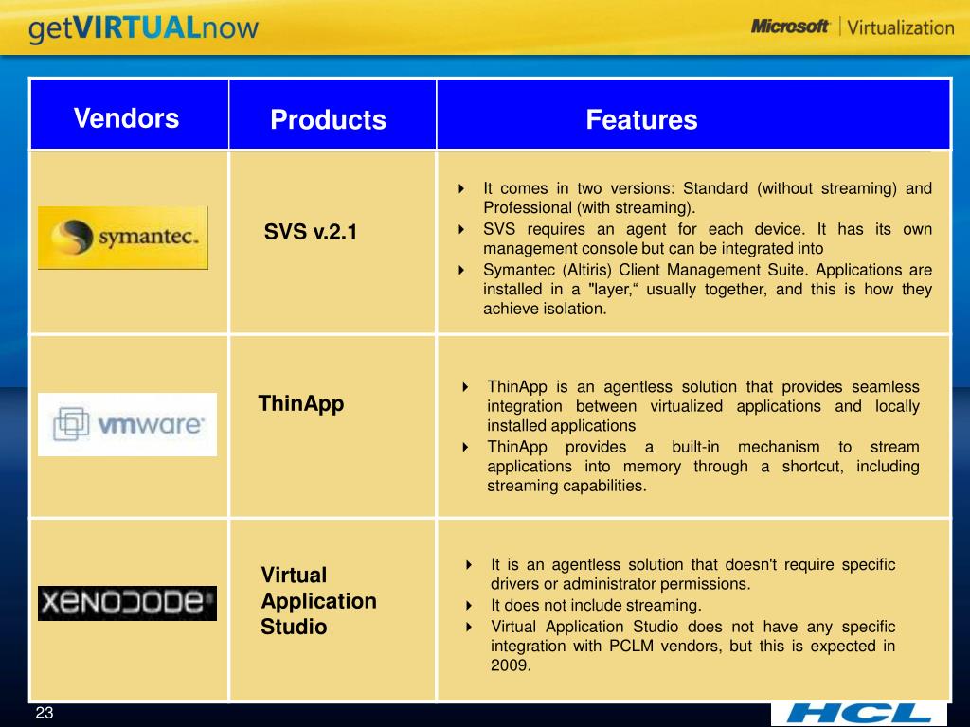
Task: Click the Microsoft Virtualization logo
Action: 853,27
